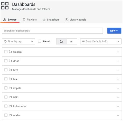Switch to the Snapshots tab
This screenshot has height=121, width=123.
(51, 20)
